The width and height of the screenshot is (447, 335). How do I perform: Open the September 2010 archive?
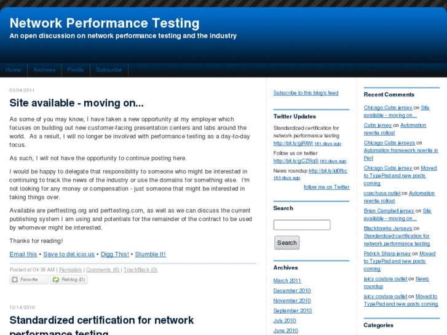(293, 310)
